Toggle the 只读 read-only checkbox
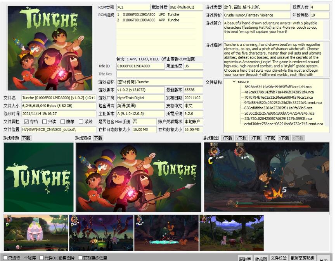 (x=45, y=122)
